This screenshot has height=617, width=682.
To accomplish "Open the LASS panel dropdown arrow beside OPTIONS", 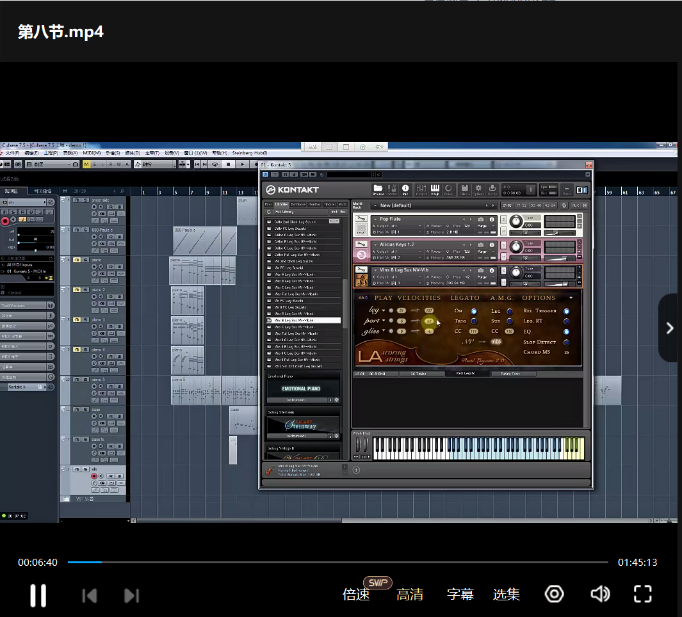I will point(571,298).
